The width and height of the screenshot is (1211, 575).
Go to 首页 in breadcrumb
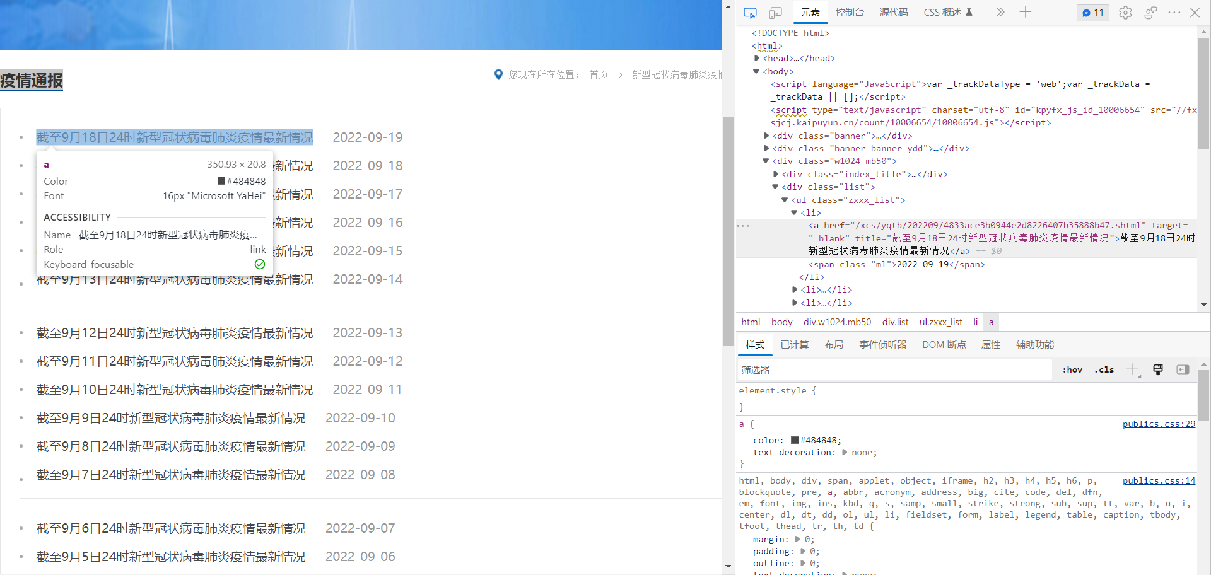coord(599,74)
